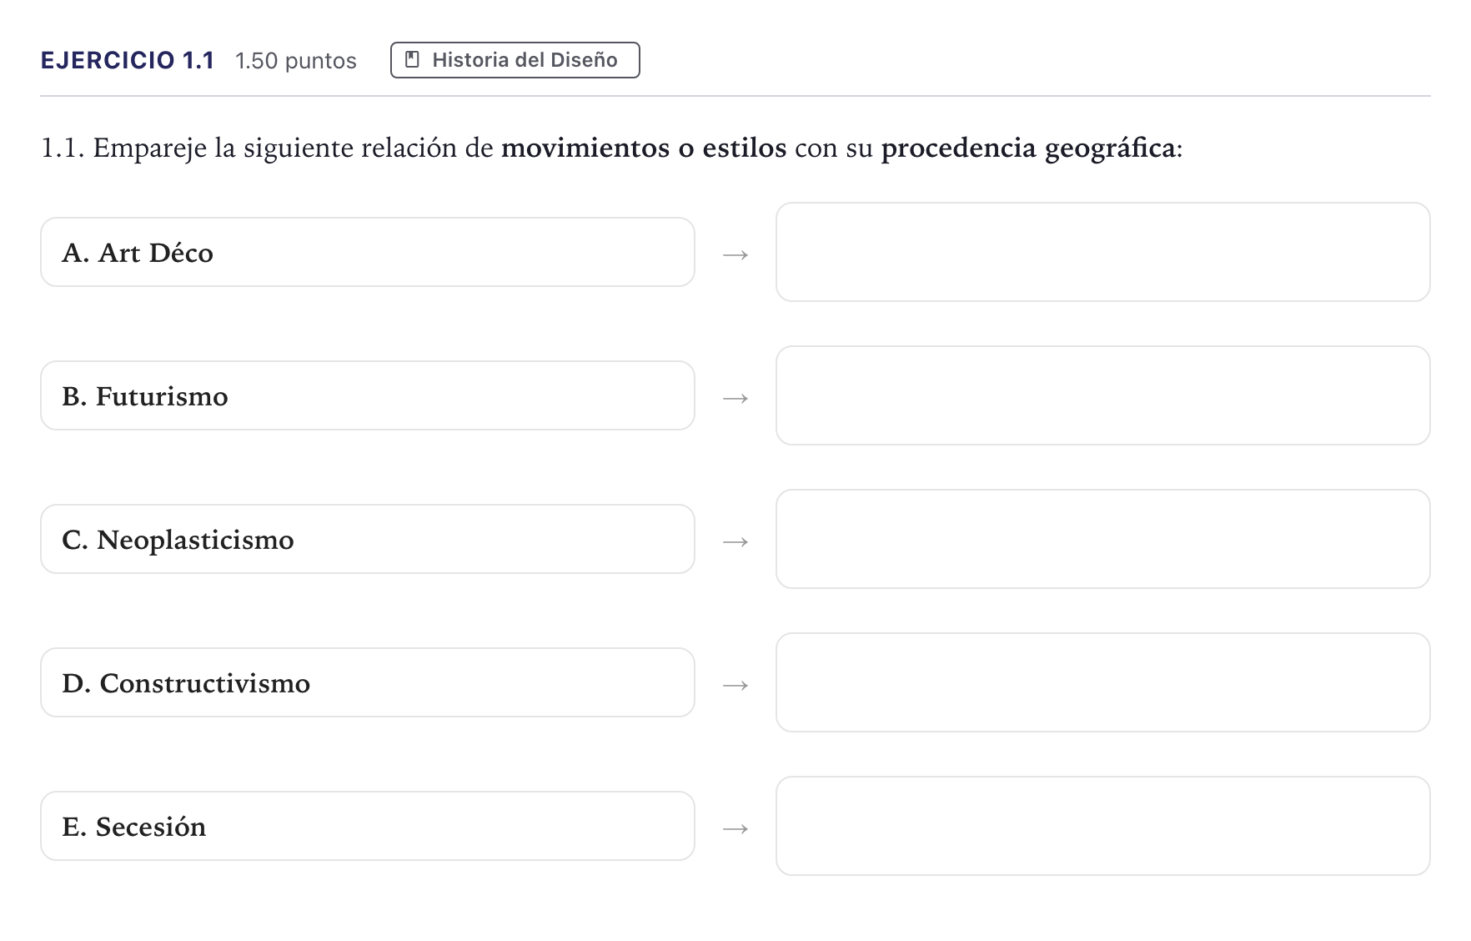Click the arrow next to Art Déco

point(735,254)
